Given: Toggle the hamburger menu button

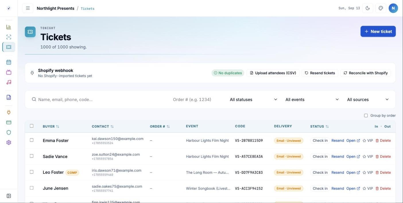Looking at the screenshot, I should [x=28, y=8].
